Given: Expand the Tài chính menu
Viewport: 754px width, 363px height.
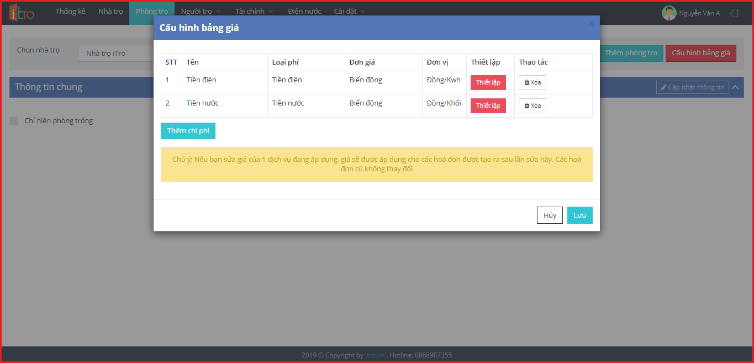Looking at the screenshot, I should point(254,12).
